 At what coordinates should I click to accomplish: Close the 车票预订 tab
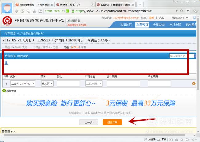click(133, 5)
